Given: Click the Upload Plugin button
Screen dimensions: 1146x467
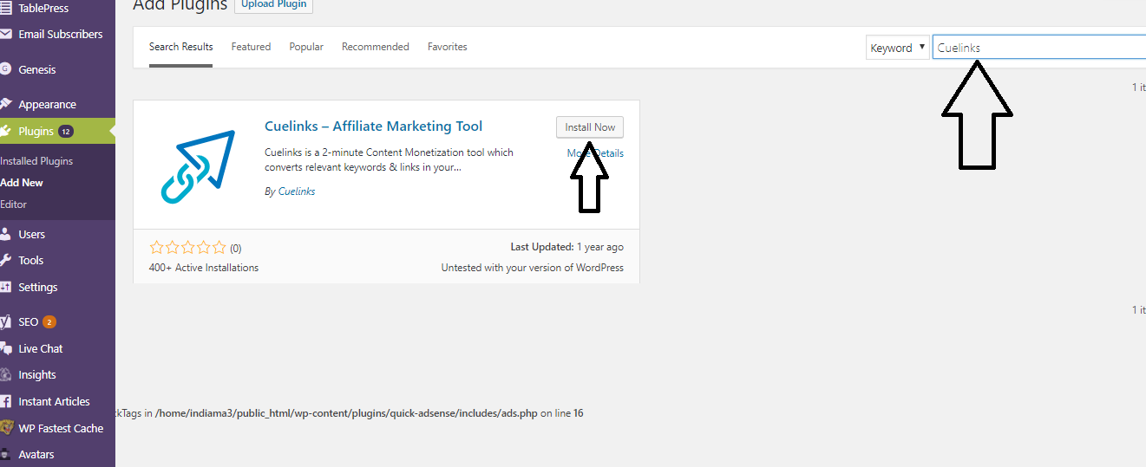Looking at the screenshot, I should tap(273, 4).
